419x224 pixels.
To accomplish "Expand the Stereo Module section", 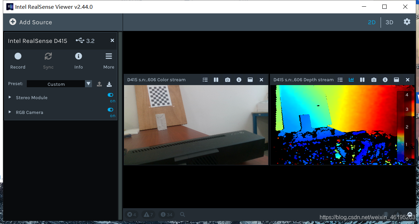I will click(x=10, y=97).
